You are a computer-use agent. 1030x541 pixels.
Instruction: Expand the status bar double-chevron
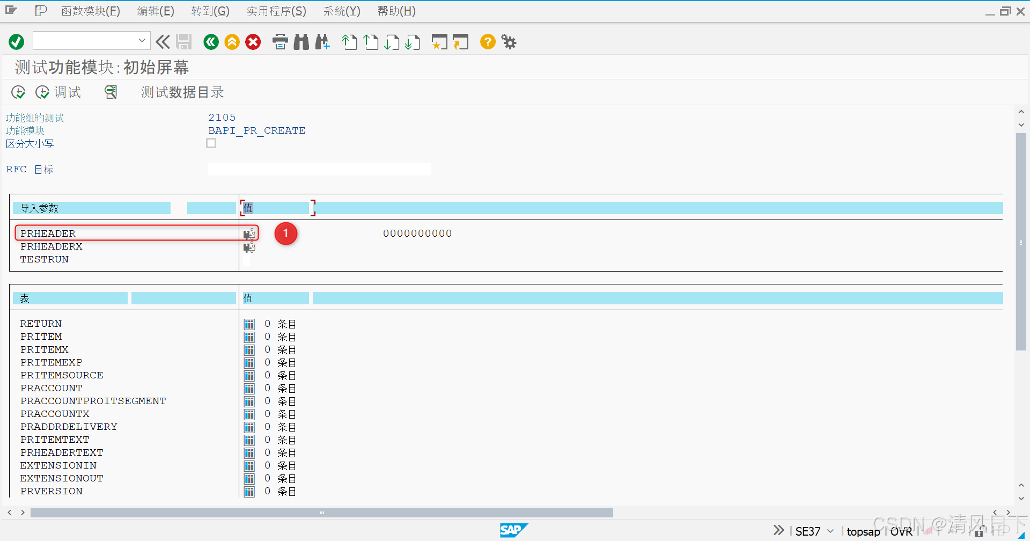tap(778, 530)
